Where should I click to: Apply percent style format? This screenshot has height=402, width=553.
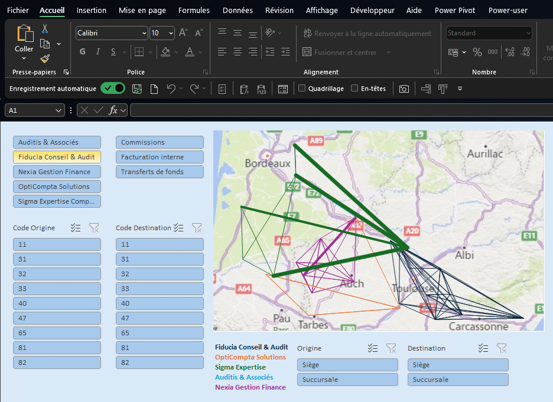pyautogui.click(x=477, y=52)
